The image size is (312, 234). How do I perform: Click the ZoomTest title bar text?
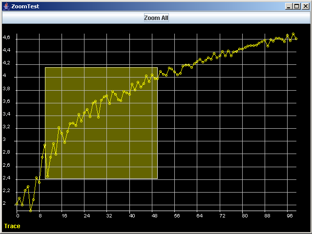pos(25,6)
